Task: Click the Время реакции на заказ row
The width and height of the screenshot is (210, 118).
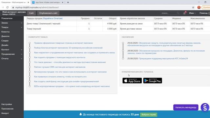Action: click(165, 24)
